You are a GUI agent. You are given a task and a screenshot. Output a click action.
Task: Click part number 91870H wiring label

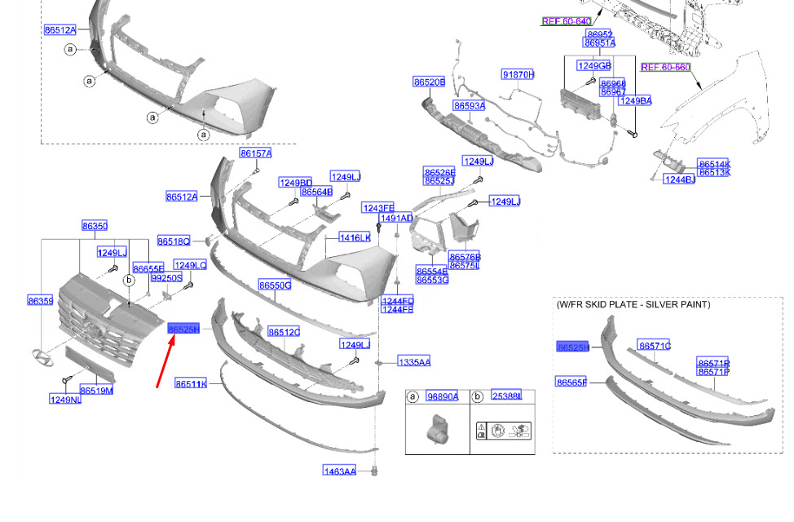click(518, 75)
